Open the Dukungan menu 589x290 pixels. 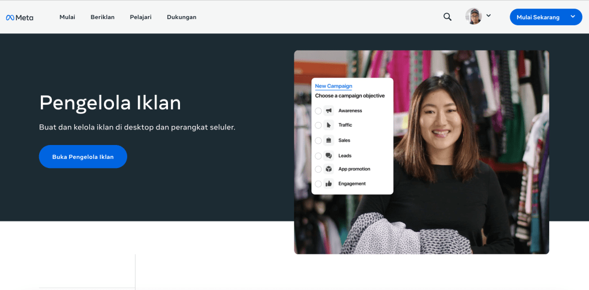(181, 17)
